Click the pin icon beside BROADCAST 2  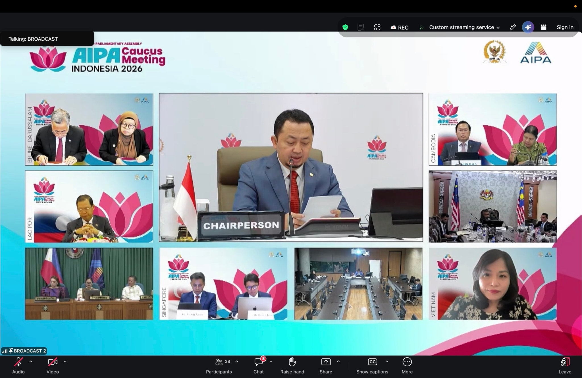pyautogui.click(x=11, y=351)
